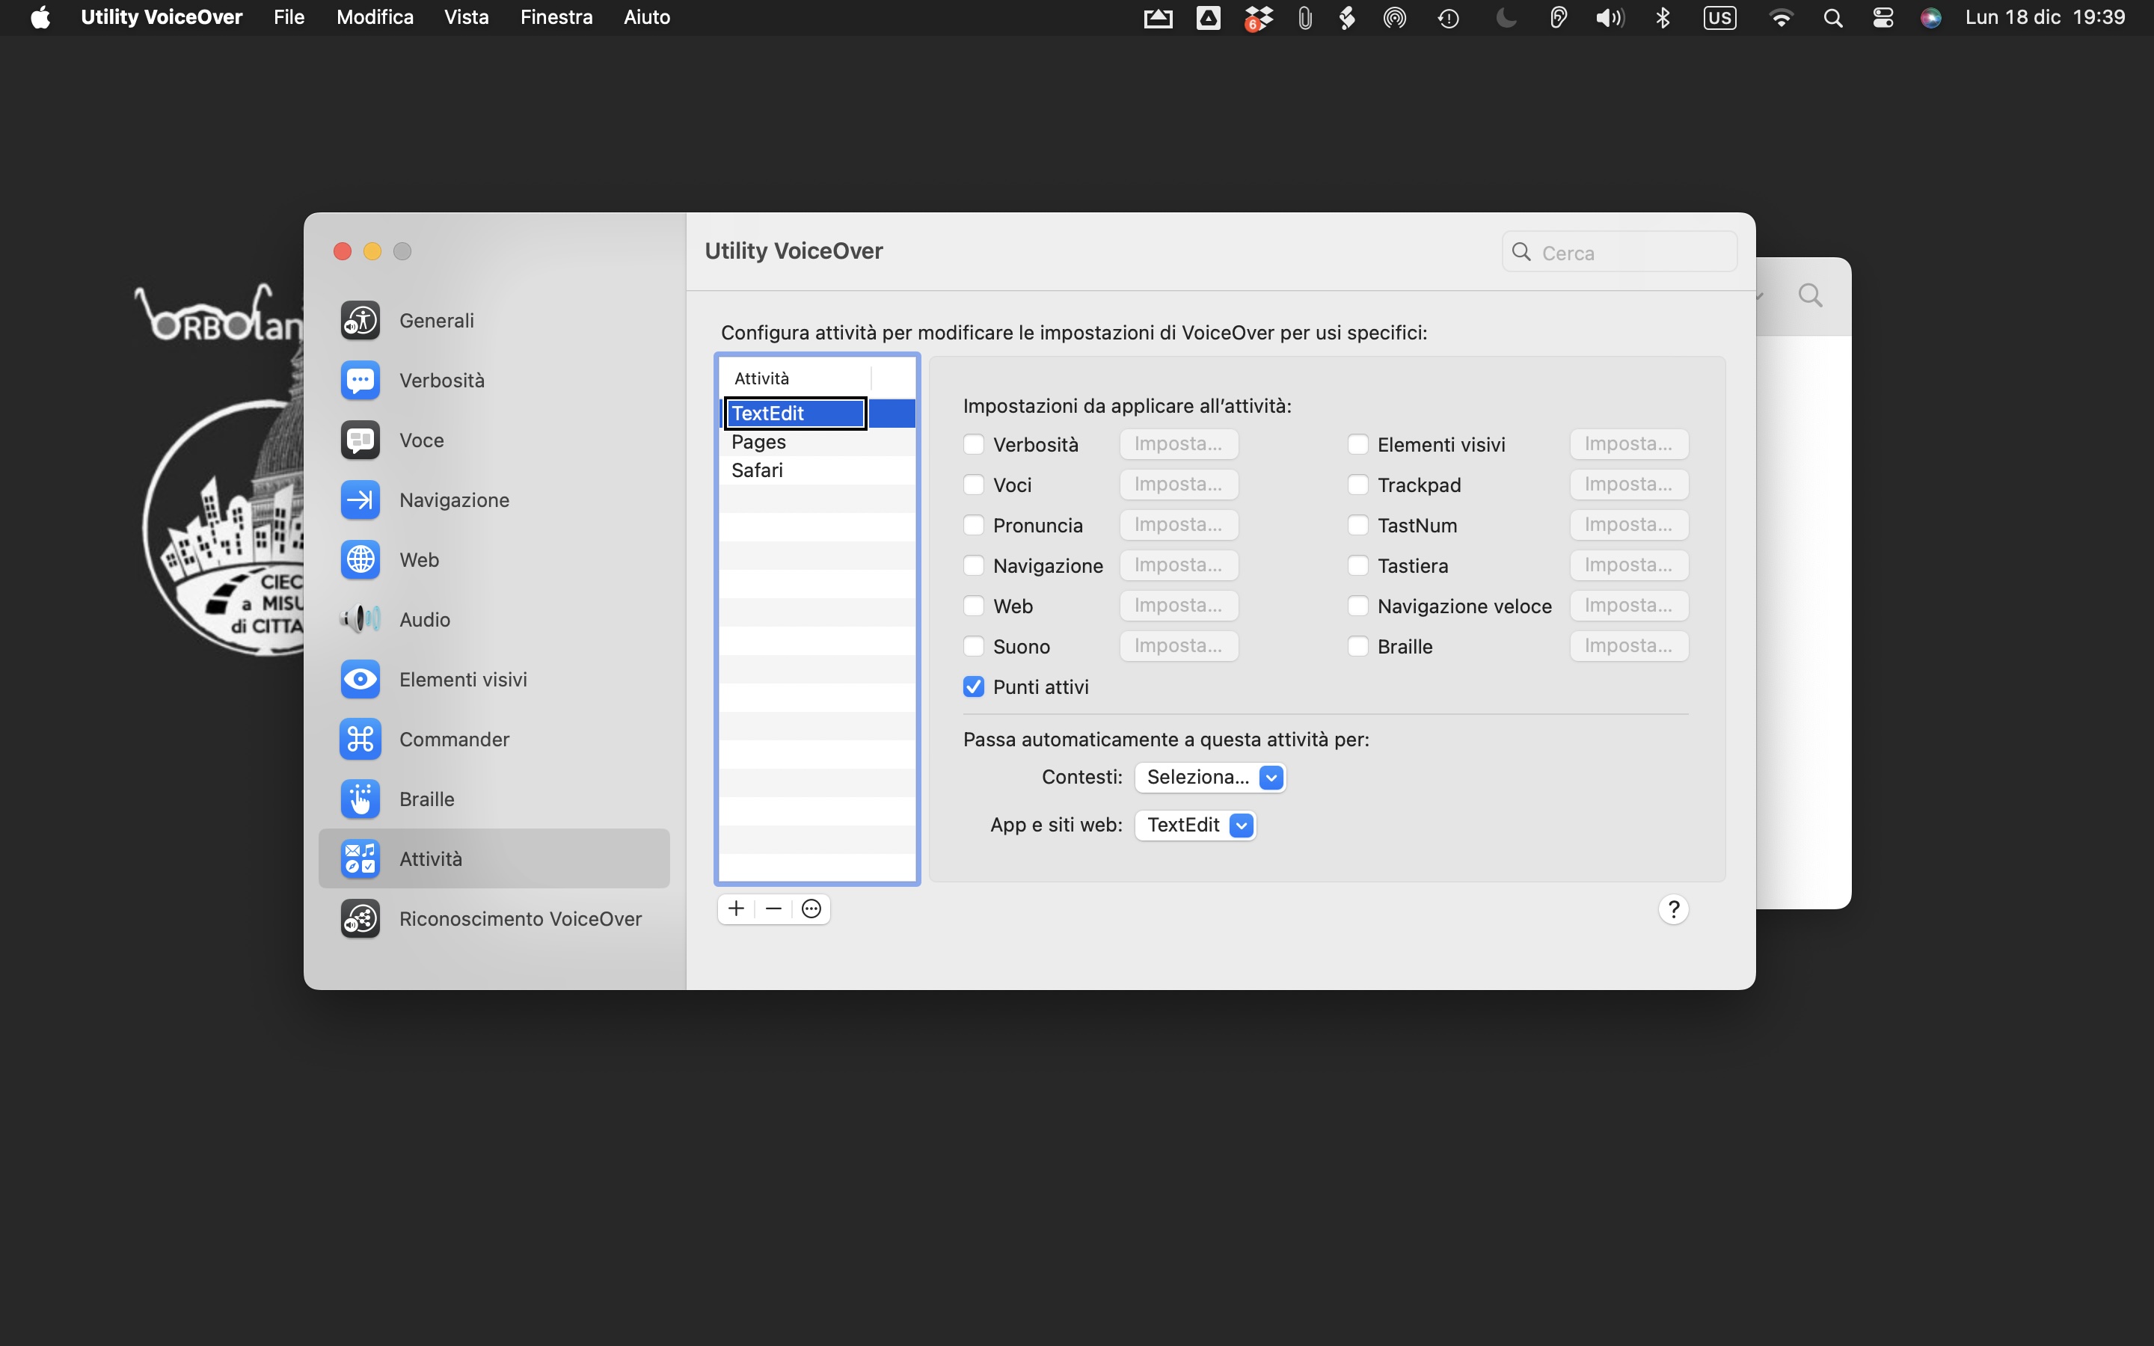Click the Voce icon in sidebar

360,440
